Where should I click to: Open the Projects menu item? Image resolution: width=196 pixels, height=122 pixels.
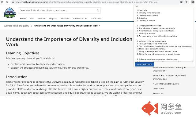tap(53, 18)
